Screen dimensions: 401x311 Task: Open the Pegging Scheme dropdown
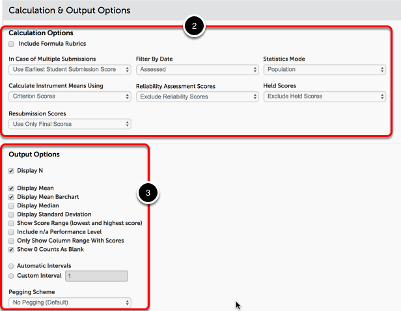pyautogui.click(x=70, y=303)
